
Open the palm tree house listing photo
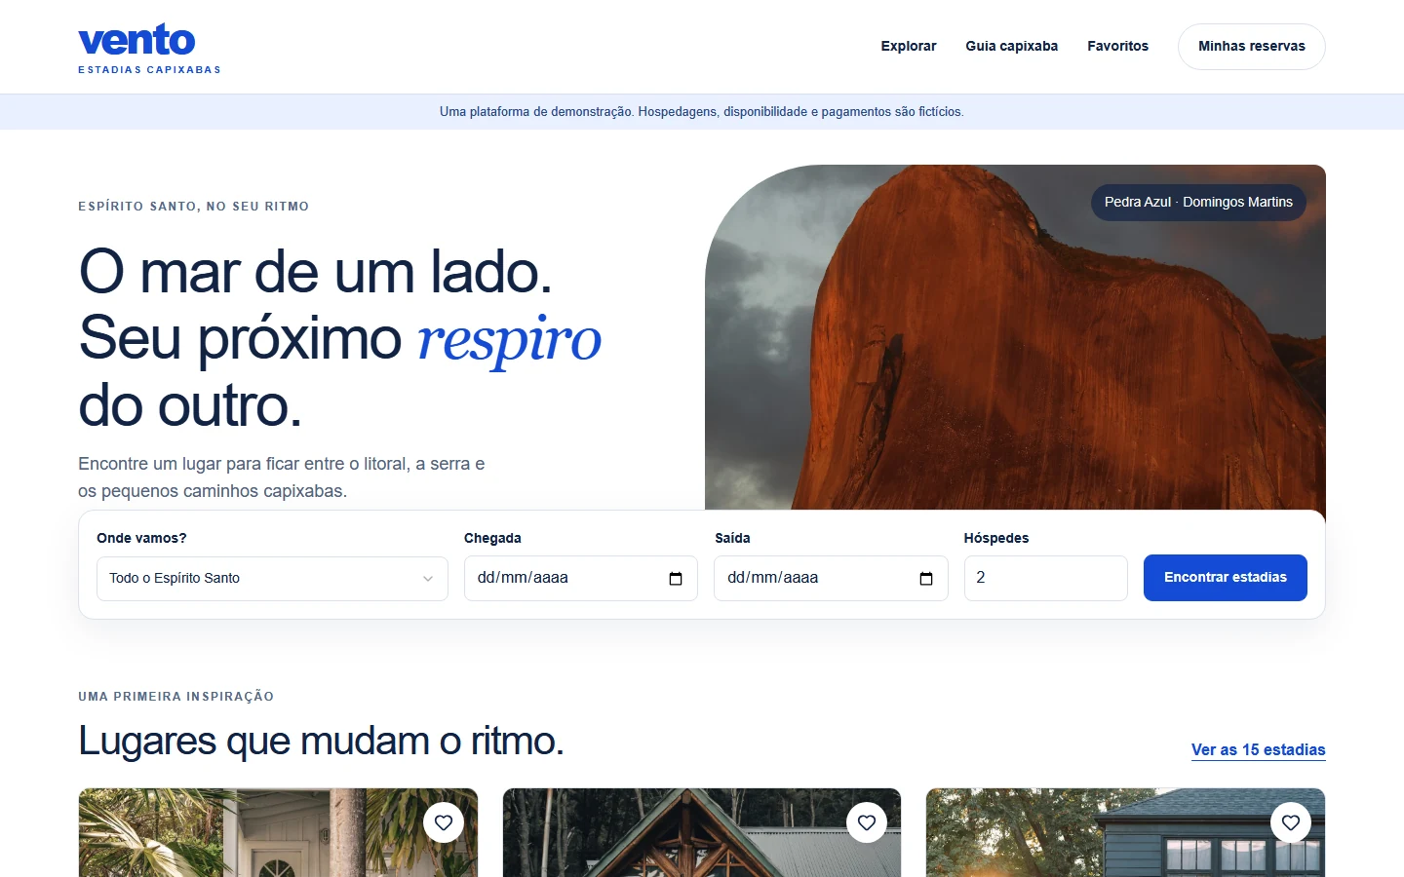point(278,832)
